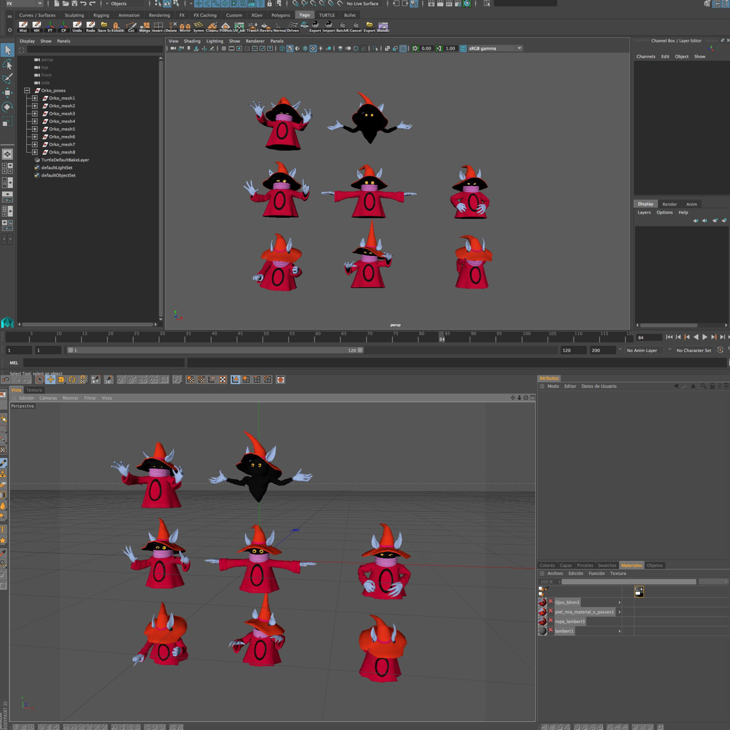The width and height of the screenshot is (730, 730).
Task: Toggle the red X on lambert1 material
Action: tap(550, 629)
